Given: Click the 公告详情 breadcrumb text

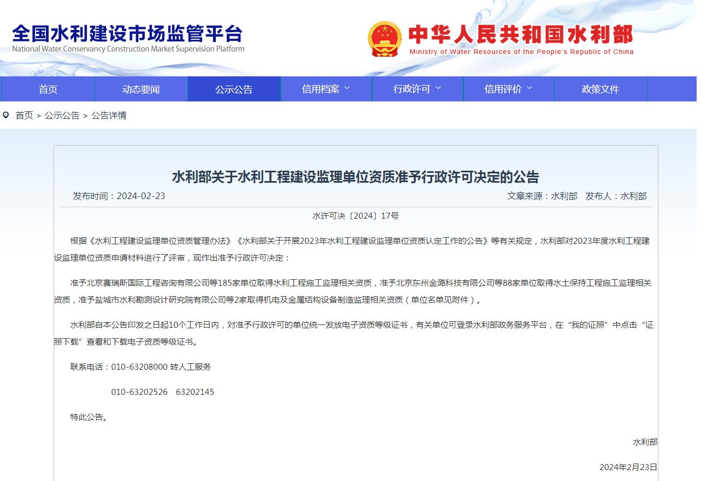Looking at the screenshot, I should click(109, 116).
